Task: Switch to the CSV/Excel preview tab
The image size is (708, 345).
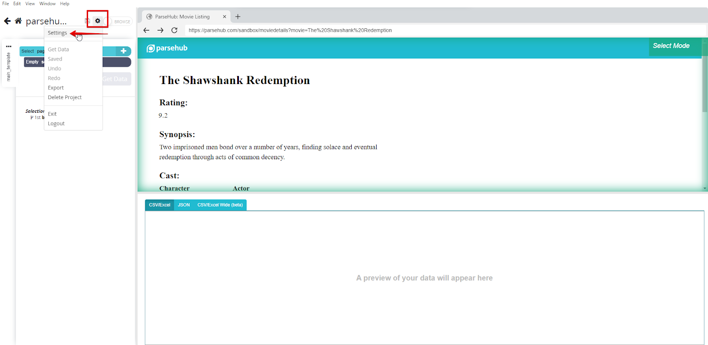Action: click(x=159, y=205)
